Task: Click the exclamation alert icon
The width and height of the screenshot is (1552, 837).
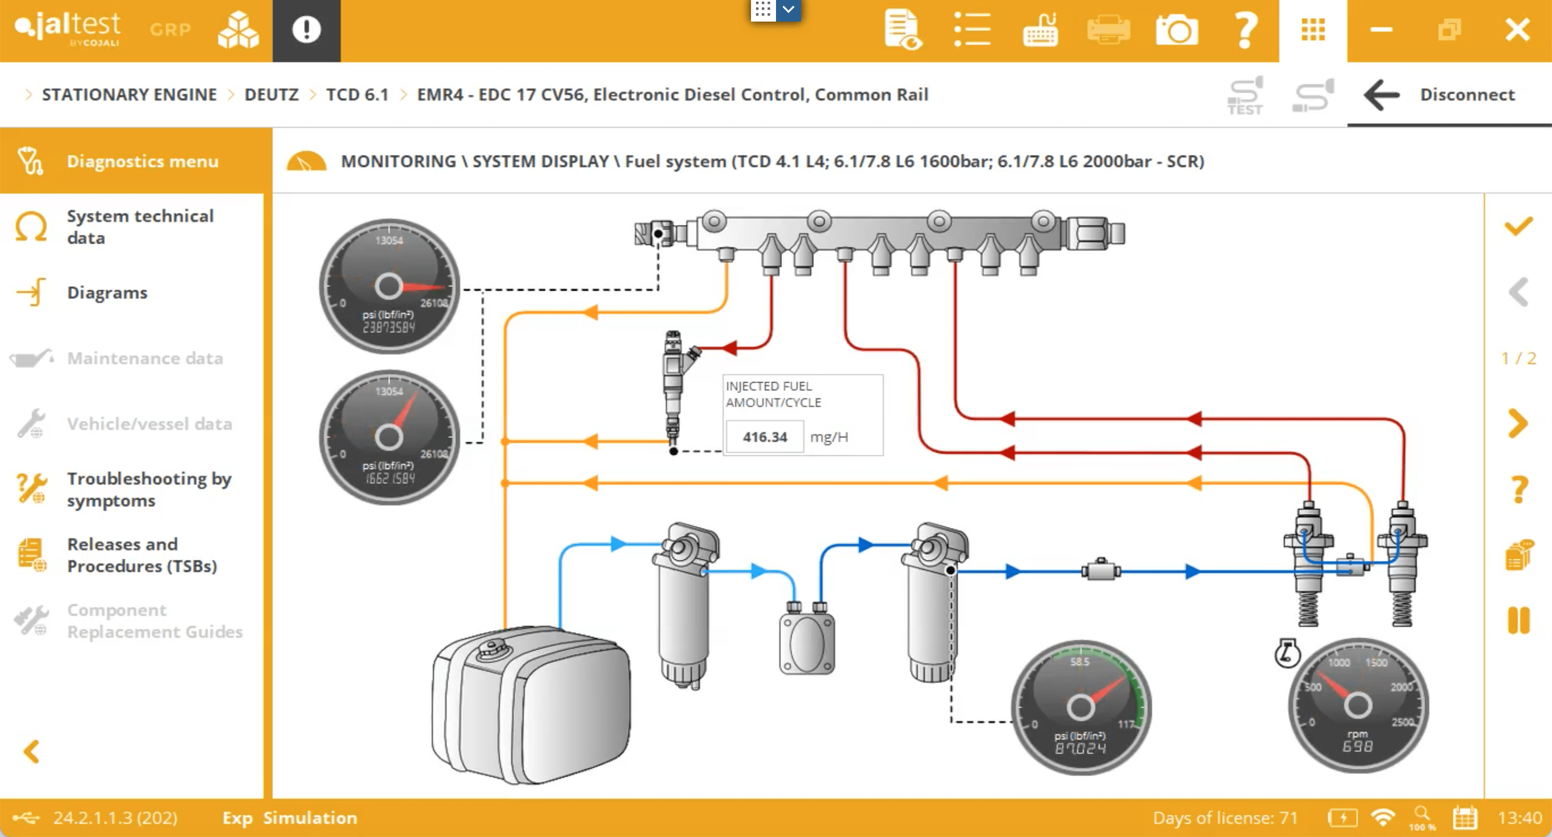Action: pyautogui.click(x=306, y=30)
